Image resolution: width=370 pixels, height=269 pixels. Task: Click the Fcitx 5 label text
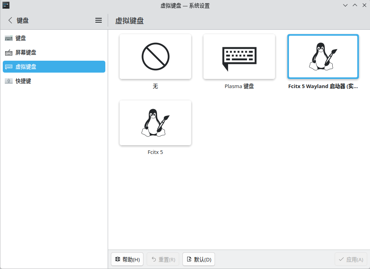(x=155, y=152)
